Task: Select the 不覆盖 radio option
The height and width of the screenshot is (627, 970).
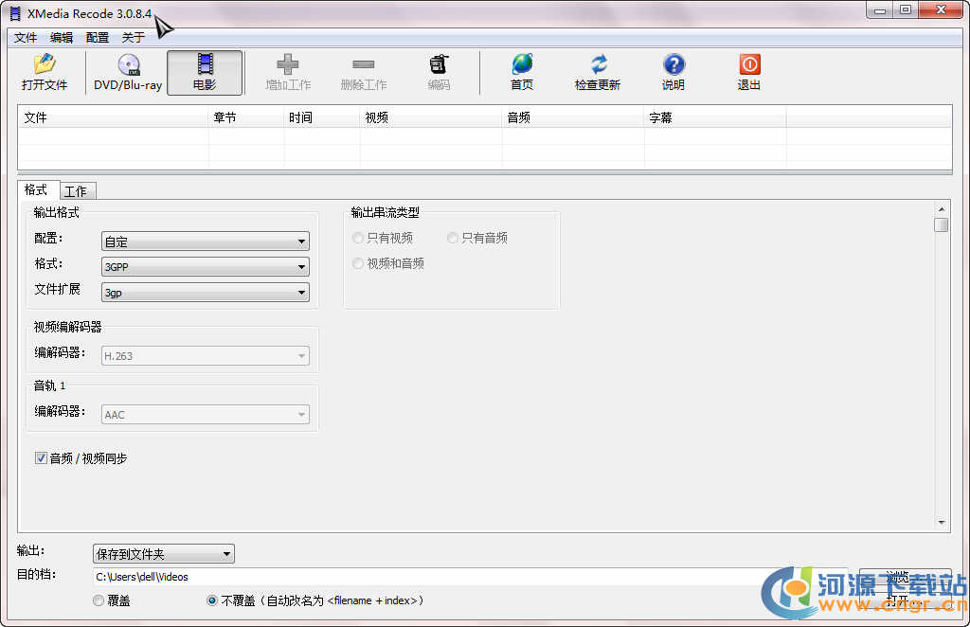Action: (212, 600)
